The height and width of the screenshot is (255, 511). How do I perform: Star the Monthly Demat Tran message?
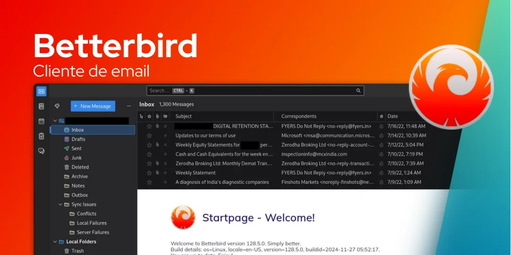(x=149, y=164)
